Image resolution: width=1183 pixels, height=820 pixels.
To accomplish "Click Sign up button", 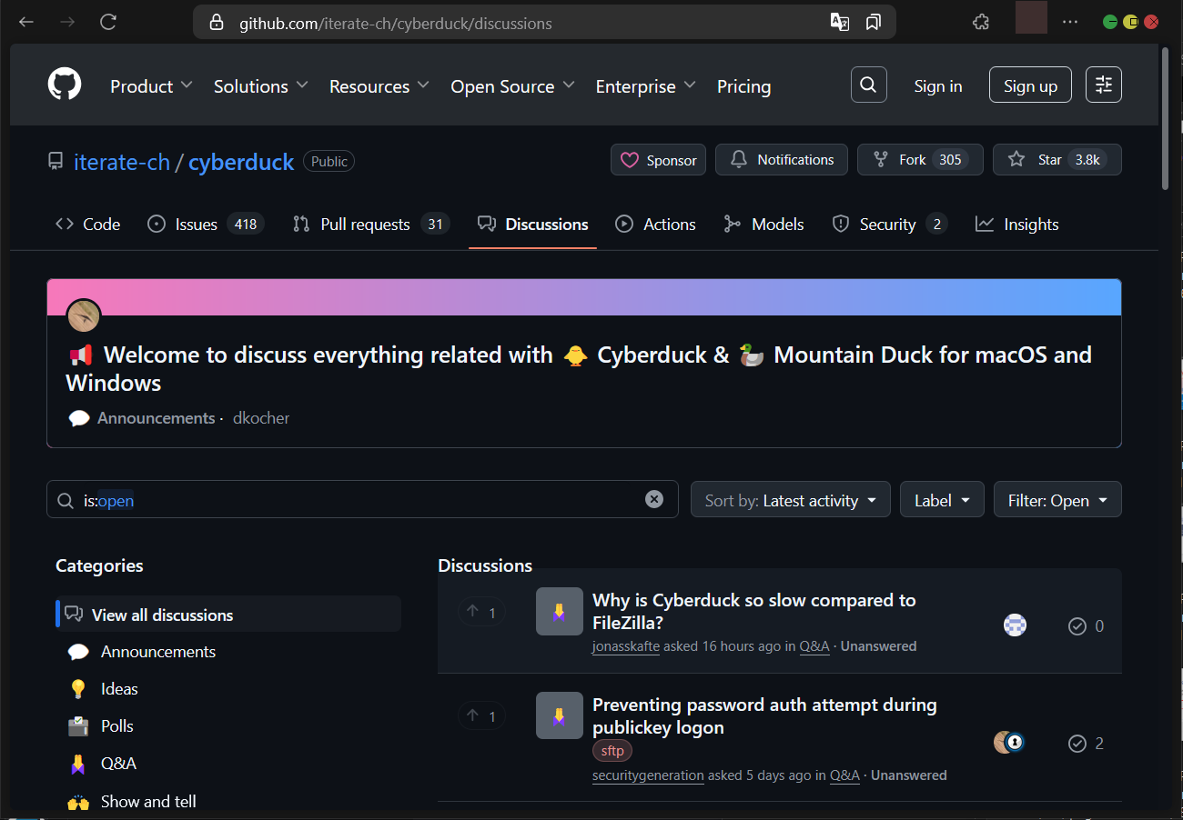I will tap(1030, 85).
